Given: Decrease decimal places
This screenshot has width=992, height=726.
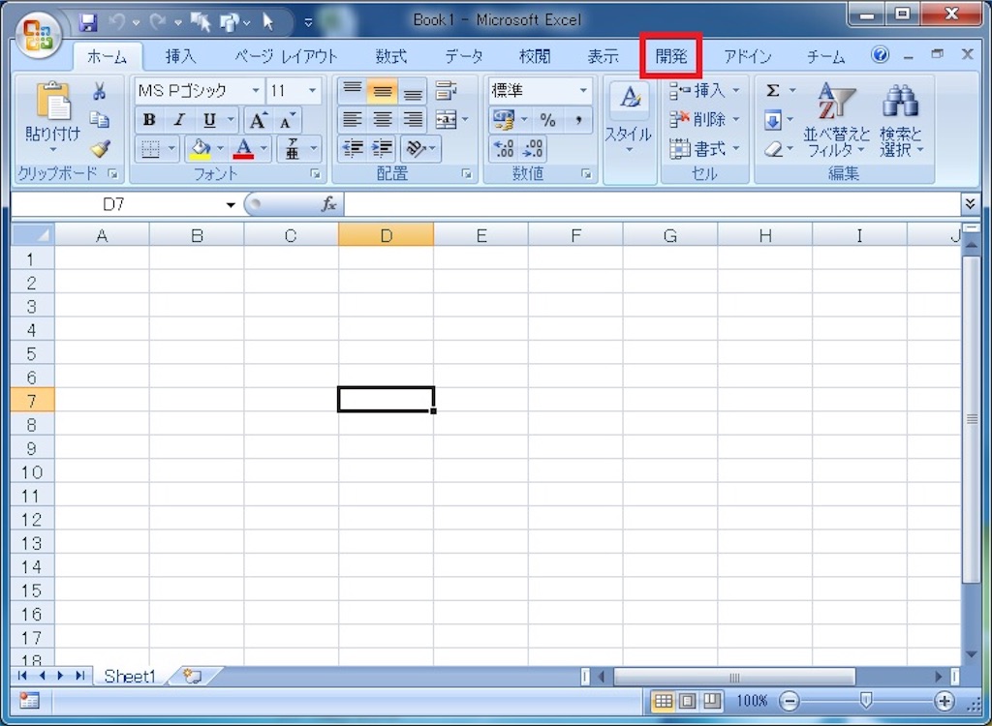Looking at the screenshot, I should click(x=534, y=149).
